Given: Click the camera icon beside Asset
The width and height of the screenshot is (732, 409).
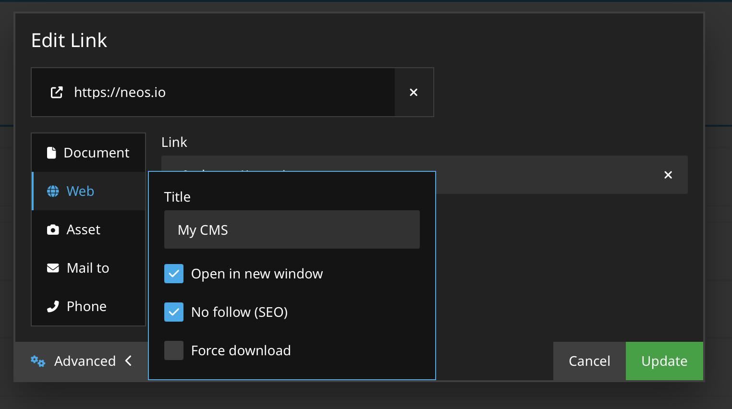Looking at the screenshot, I should coord(52,229).
